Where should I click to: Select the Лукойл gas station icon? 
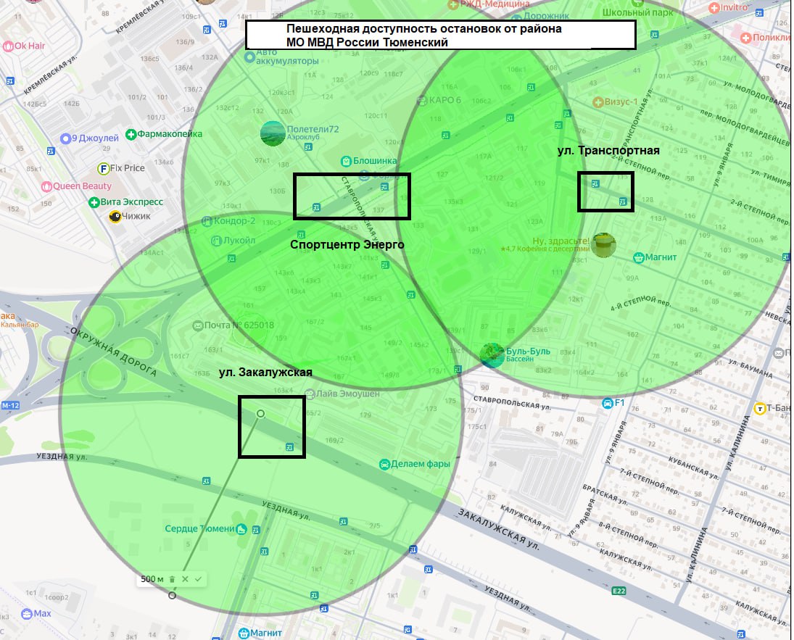215,241
